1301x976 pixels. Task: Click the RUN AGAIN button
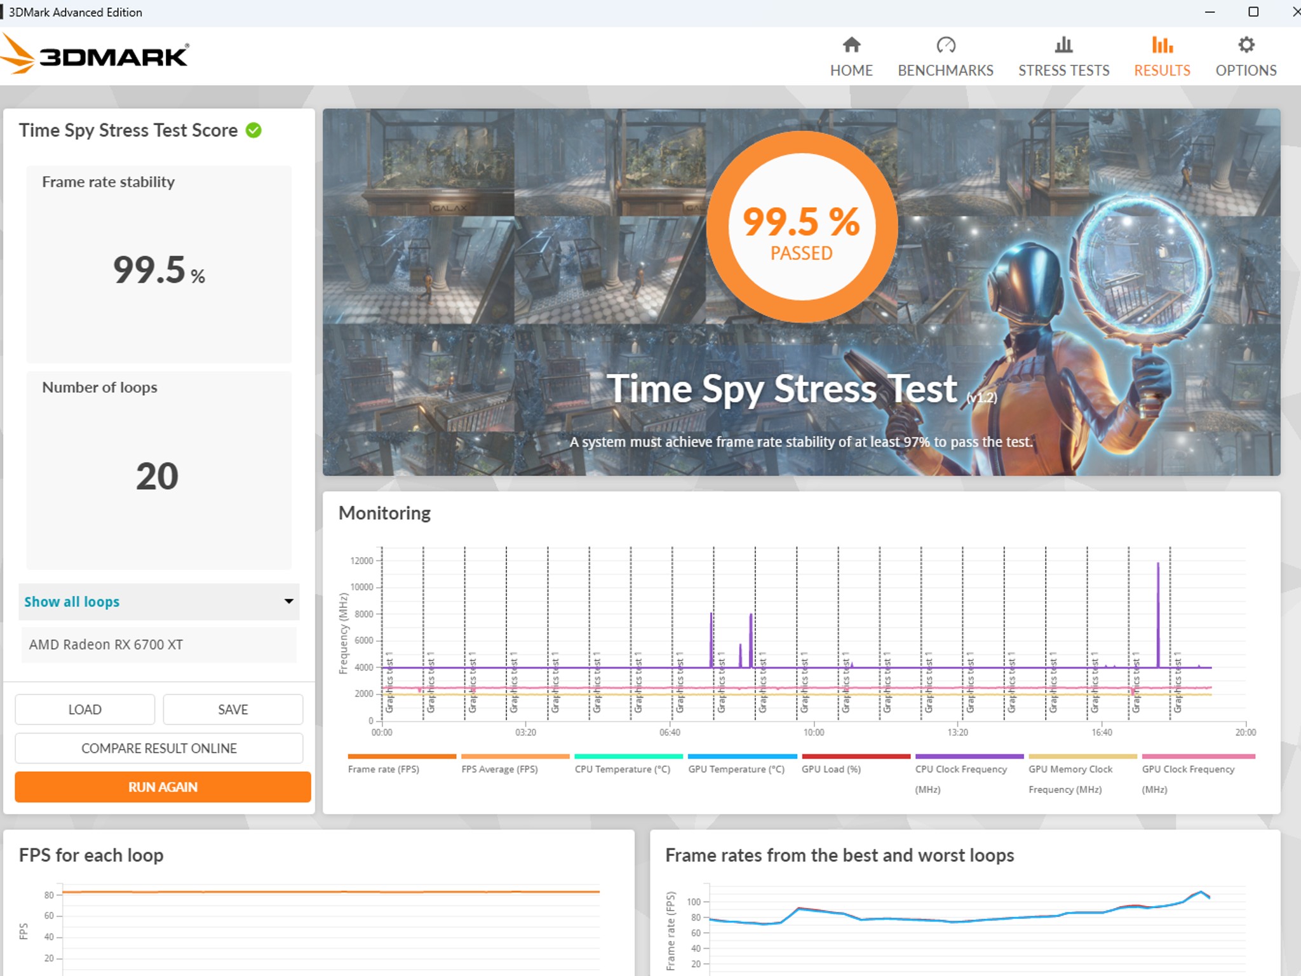(x=162, y=787)
